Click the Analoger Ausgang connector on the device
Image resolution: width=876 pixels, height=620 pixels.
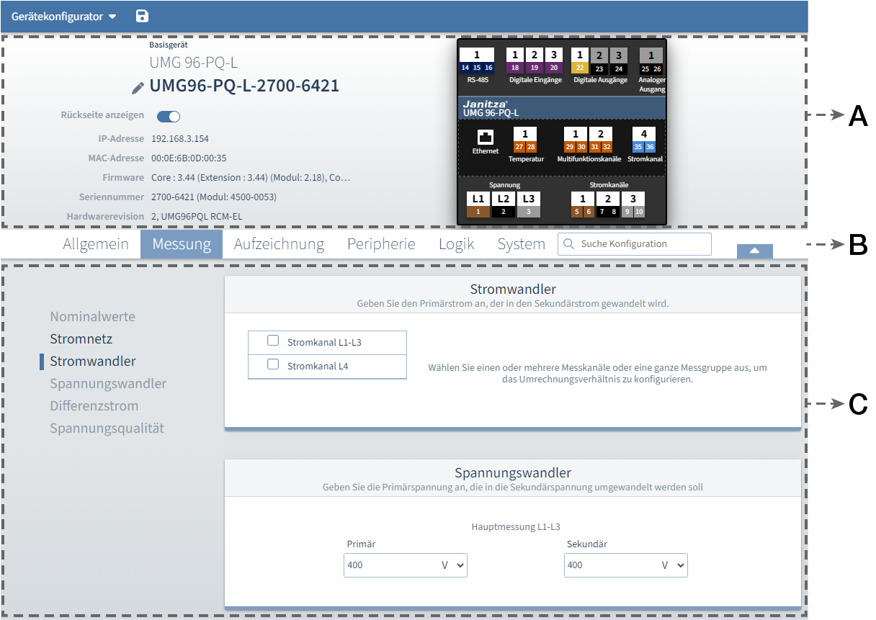[650, 61]
